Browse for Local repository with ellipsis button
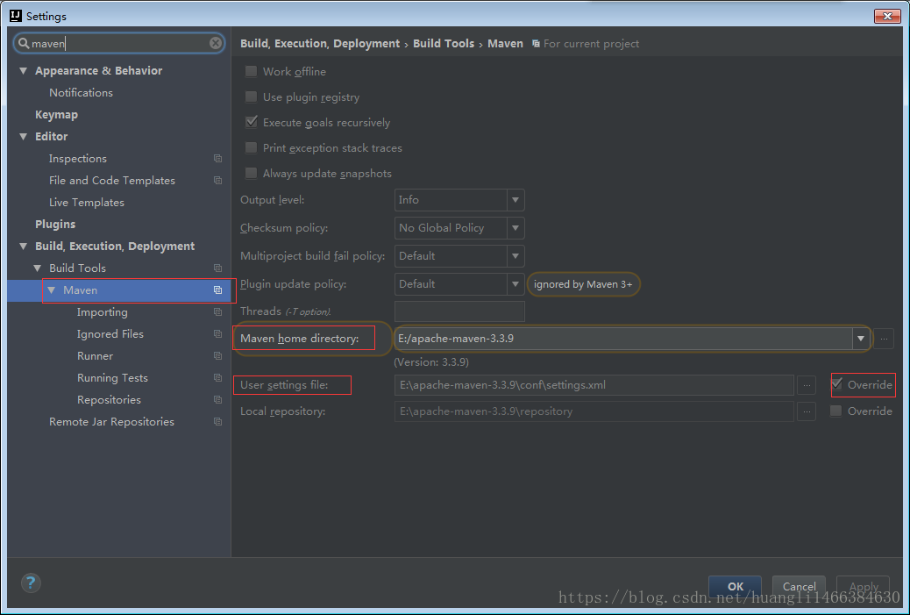This screenshot has height=615, width=910. [x=807, y=411]
